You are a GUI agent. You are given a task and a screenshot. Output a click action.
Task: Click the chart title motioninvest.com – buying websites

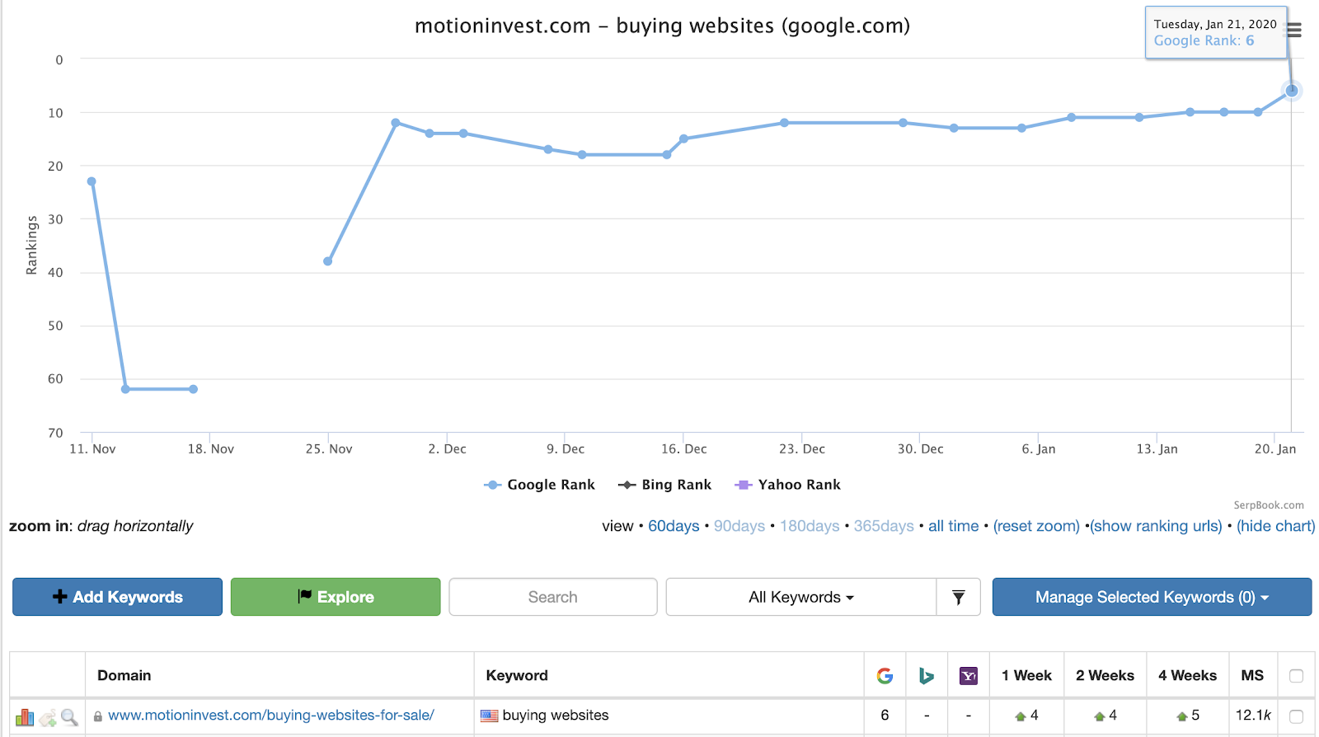(x=662, y=26)
